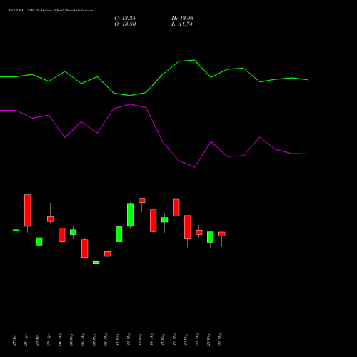
Task: Click the green indicator line at its peak
Action: coord(194,60)
